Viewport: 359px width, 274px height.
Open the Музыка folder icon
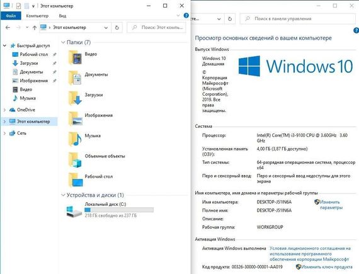pyautogui.click(x=76, y=139)
